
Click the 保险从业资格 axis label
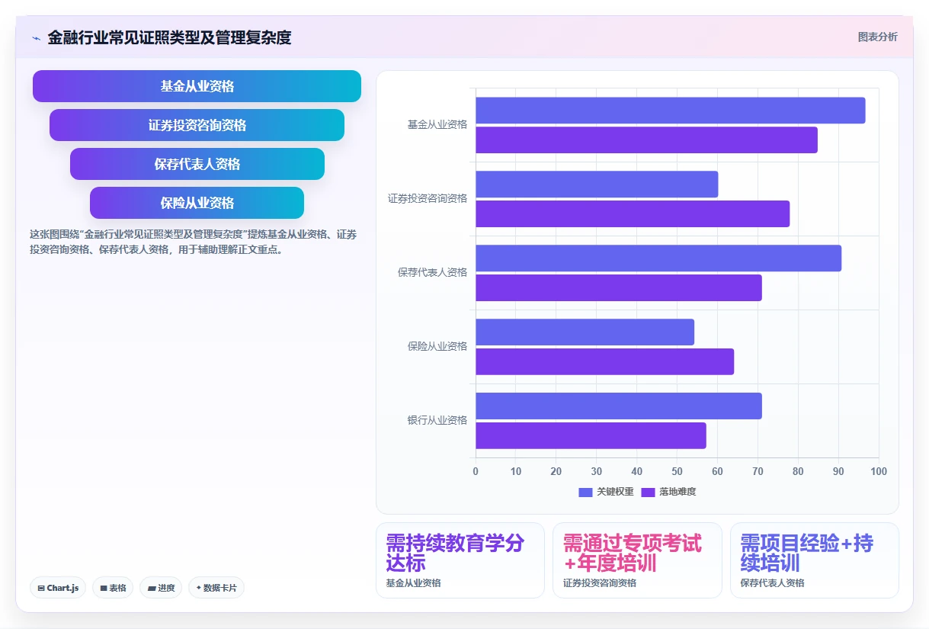click(x=437, y=346)
